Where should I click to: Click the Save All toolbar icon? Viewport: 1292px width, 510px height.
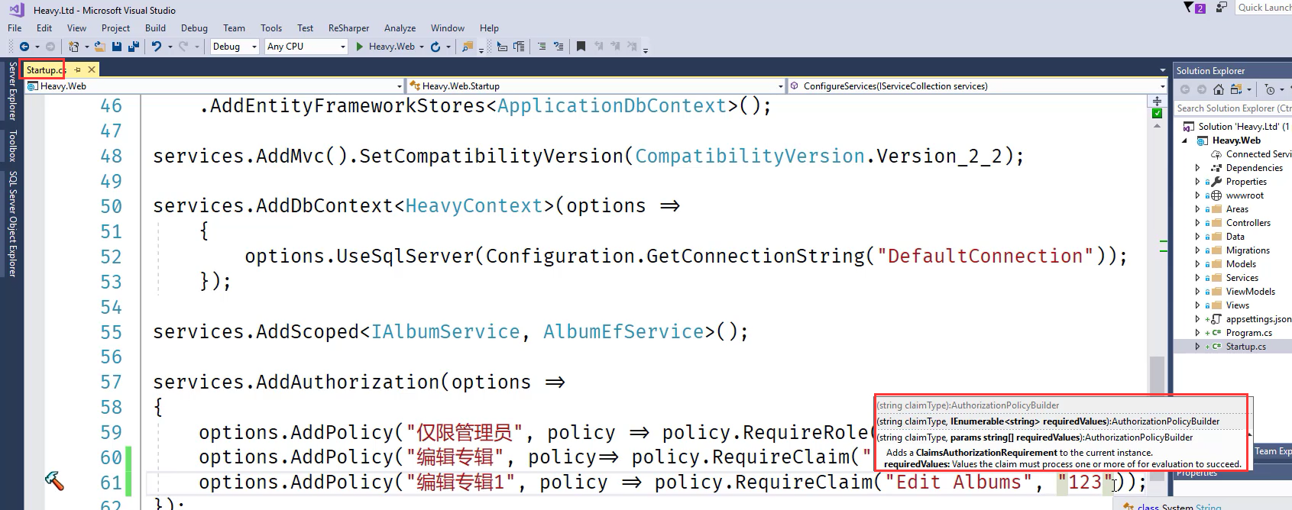[x=133, y=47]
